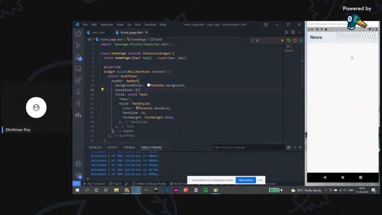This screenshot has height=215, width=382.
Task: Open the Chrome taskbar icon
Action: tap(127, 190)
